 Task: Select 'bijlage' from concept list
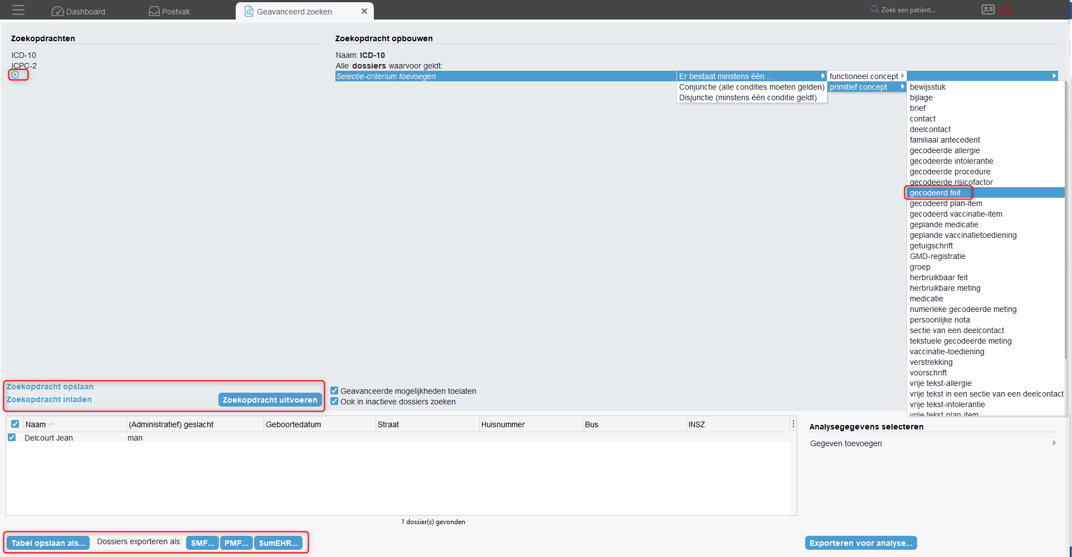click(x=986, y=97)
